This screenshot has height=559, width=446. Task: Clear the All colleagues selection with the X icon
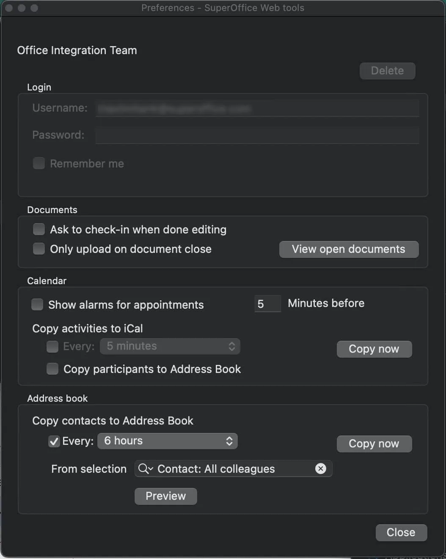pyautogui.click(x=321, y=469)
